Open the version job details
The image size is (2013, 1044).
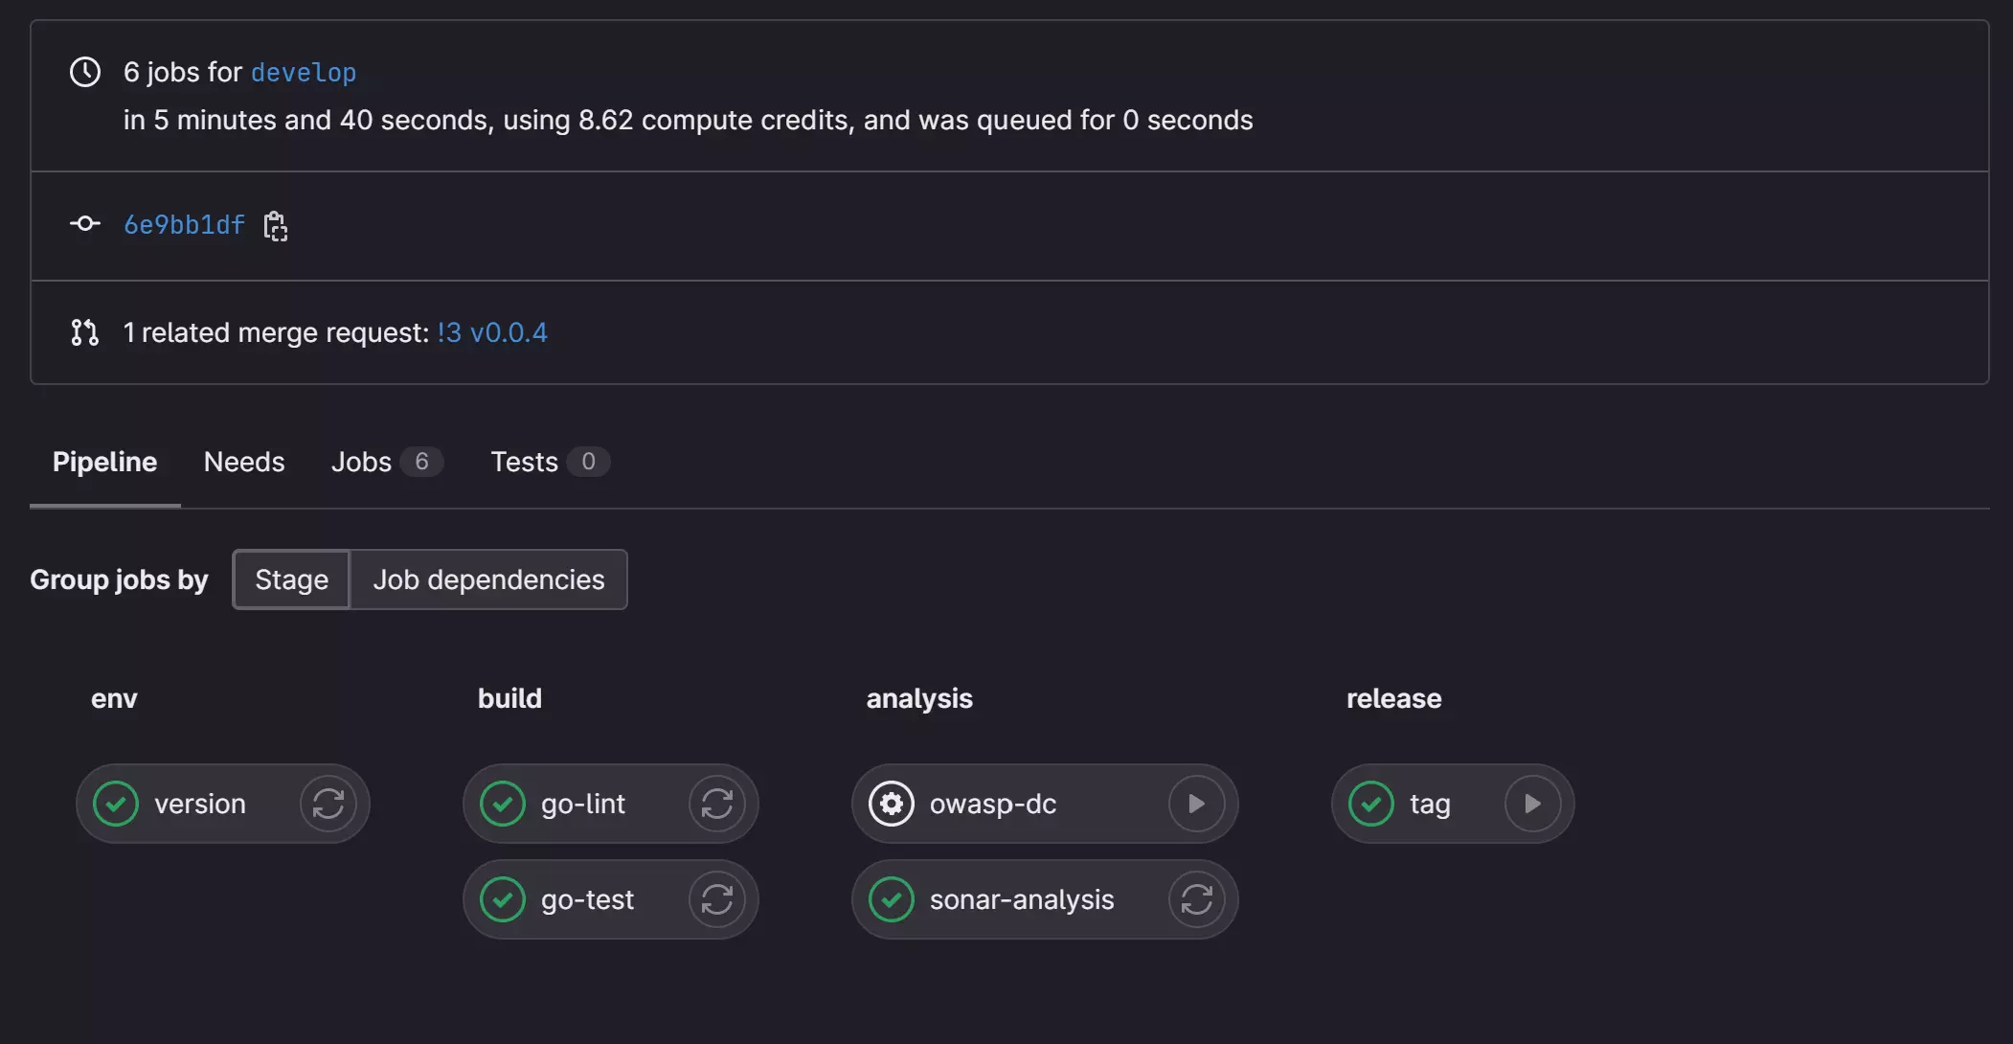(200, 805)
